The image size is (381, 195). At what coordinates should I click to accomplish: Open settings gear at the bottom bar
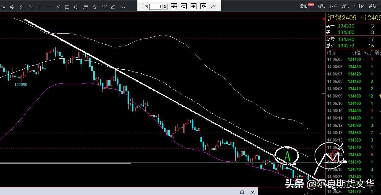point(242,192)
